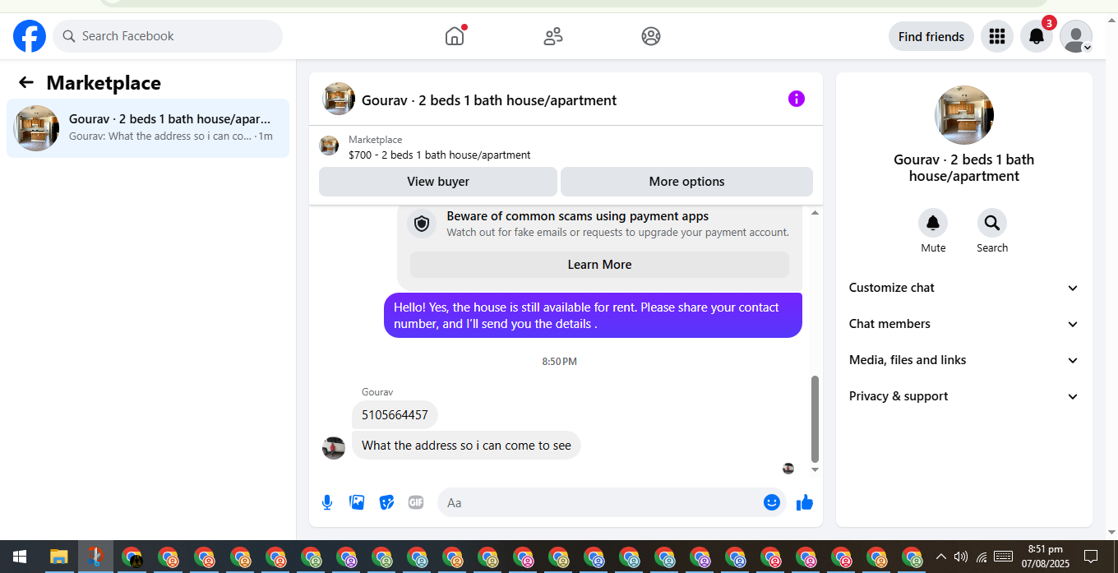This screenshot has width=1118, height=573.
Task: Open the Groups icon in top navigation
Action: point(651,36)
